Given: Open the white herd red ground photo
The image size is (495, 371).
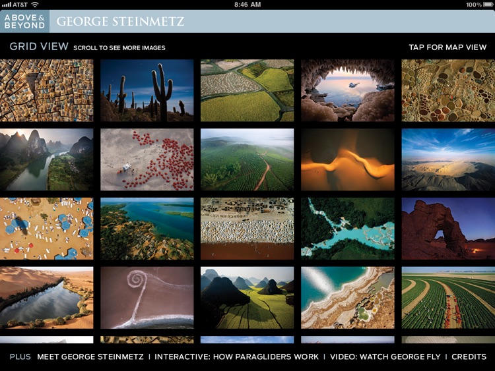Looking at the screenshot, I should (x=247, y=229).
